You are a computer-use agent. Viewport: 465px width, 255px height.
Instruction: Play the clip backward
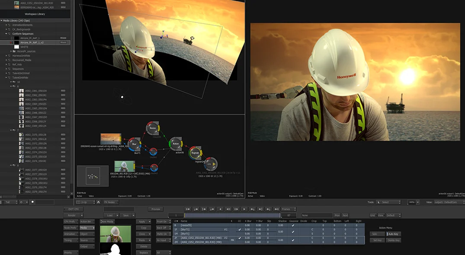pos(220,209)
